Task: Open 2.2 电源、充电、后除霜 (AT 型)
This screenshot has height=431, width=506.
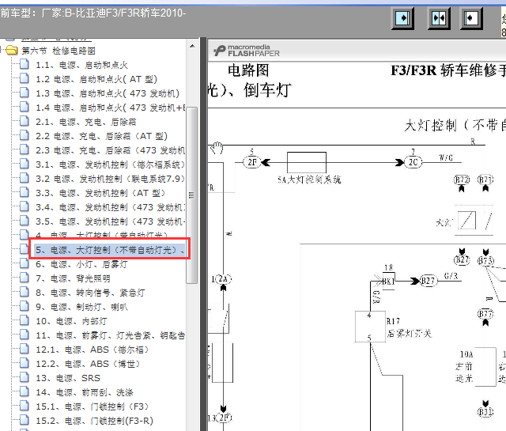Action: (102, 136)
